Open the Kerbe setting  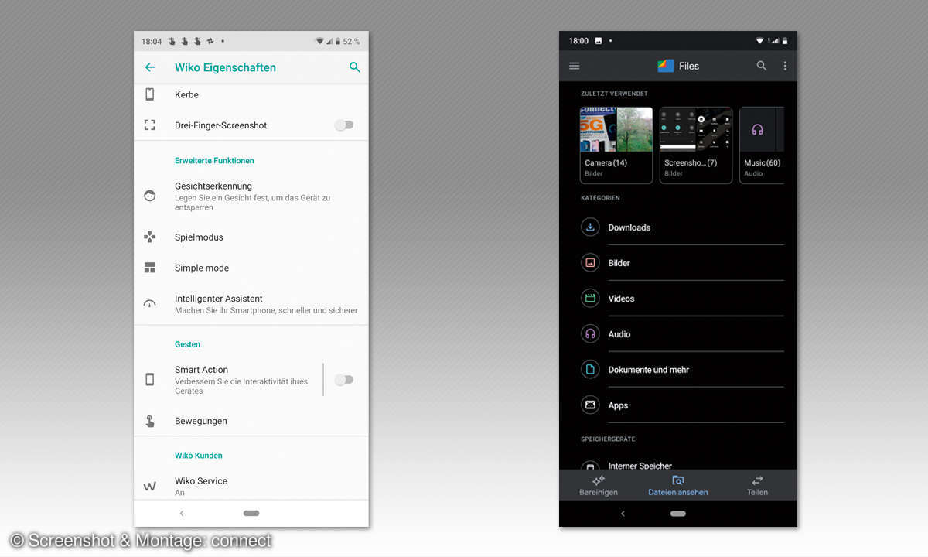[x=251, y=94]
